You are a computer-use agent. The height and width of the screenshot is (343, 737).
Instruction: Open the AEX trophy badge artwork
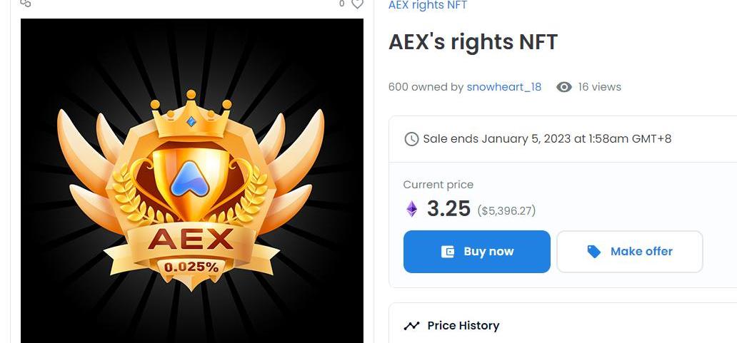click(191, 185)
